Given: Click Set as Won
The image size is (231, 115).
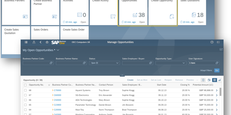Looking at the screenshot, I should click(142, 80).
